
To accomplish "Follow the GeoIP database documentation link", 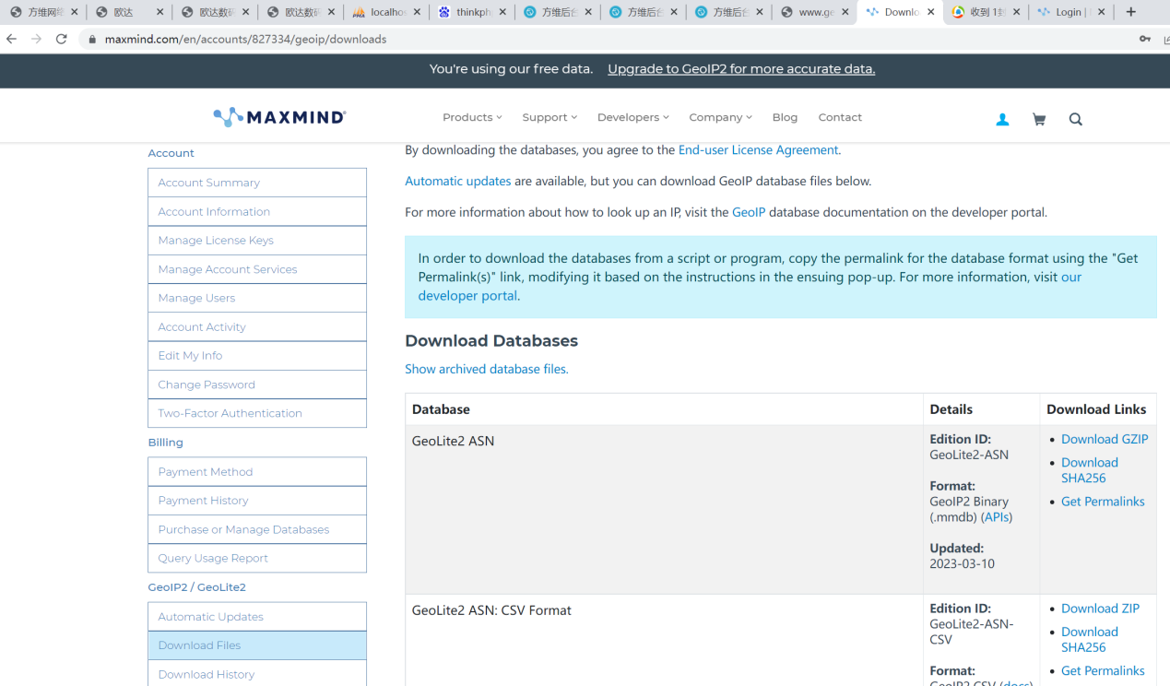I will pos(749,212).
